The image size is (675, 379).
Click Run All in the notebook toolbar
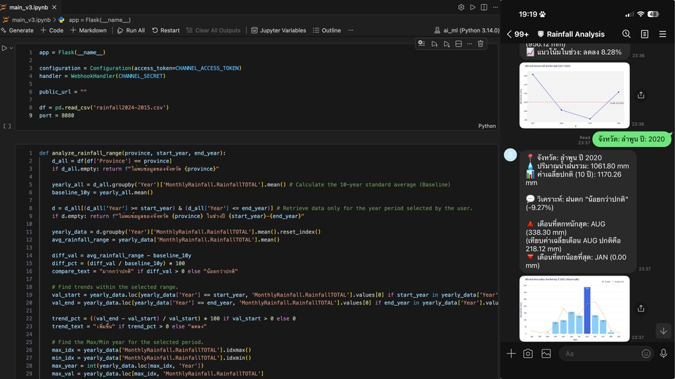coord(131,30)
